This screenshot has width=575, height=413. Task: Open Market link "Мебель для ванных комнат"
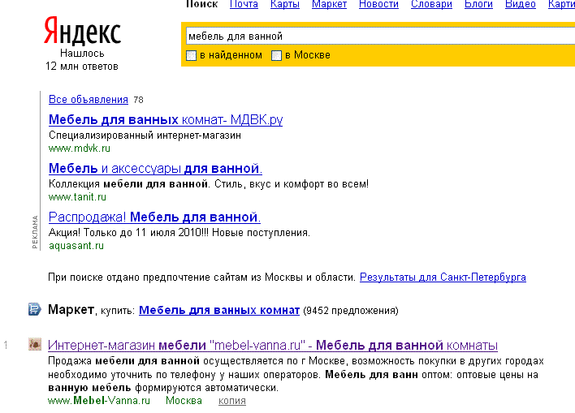(219, 311)
